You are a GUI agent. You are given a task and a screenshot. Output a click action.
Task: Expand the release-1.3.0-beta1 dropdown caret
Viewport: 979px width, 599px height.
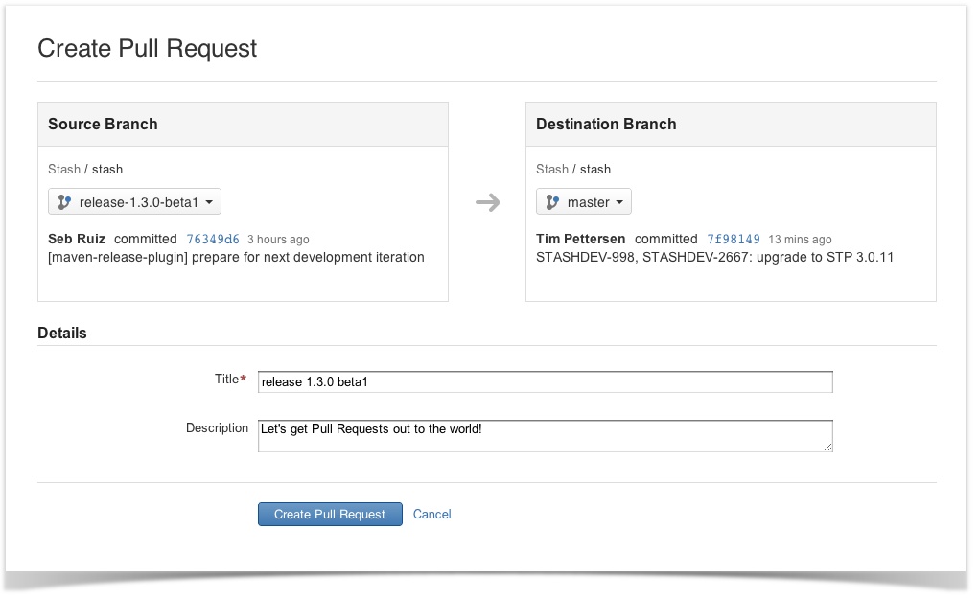[x=210, y=202]
